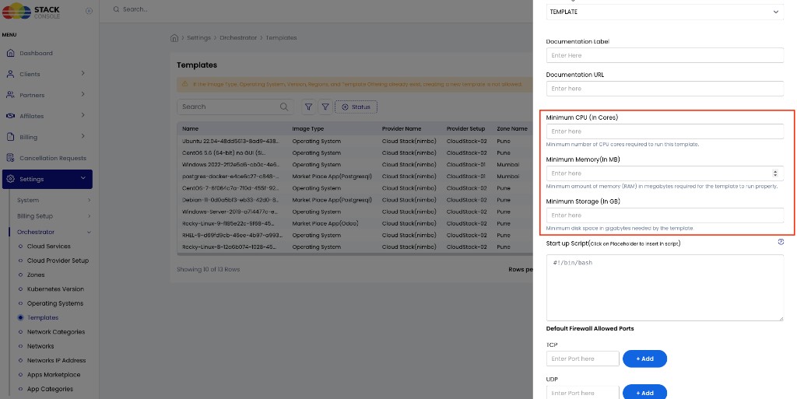Click the UDP Add button

tap(644, 392)
